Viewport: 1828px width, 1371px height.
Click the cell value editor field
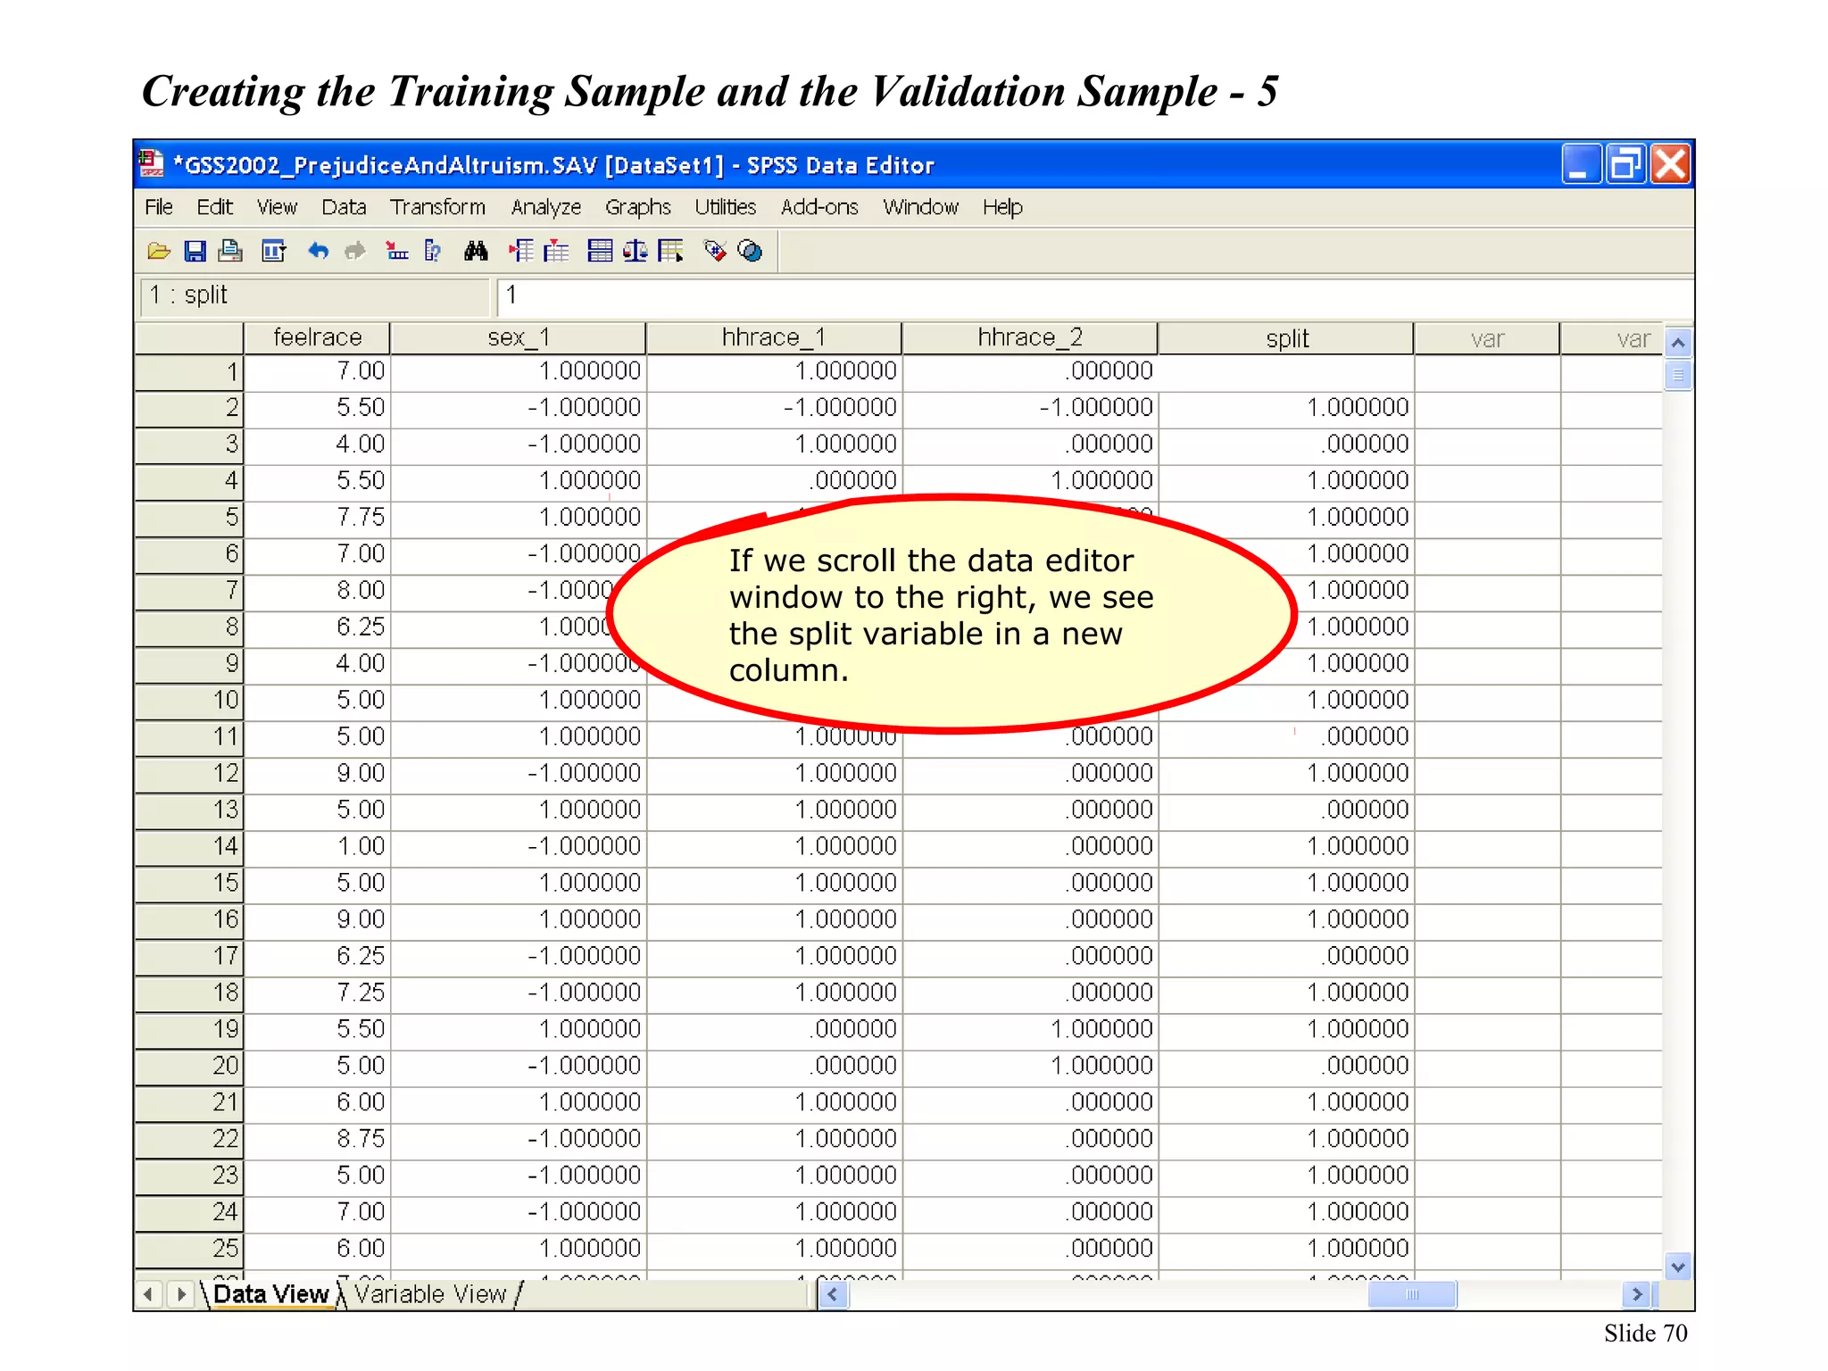point(1094,295)
